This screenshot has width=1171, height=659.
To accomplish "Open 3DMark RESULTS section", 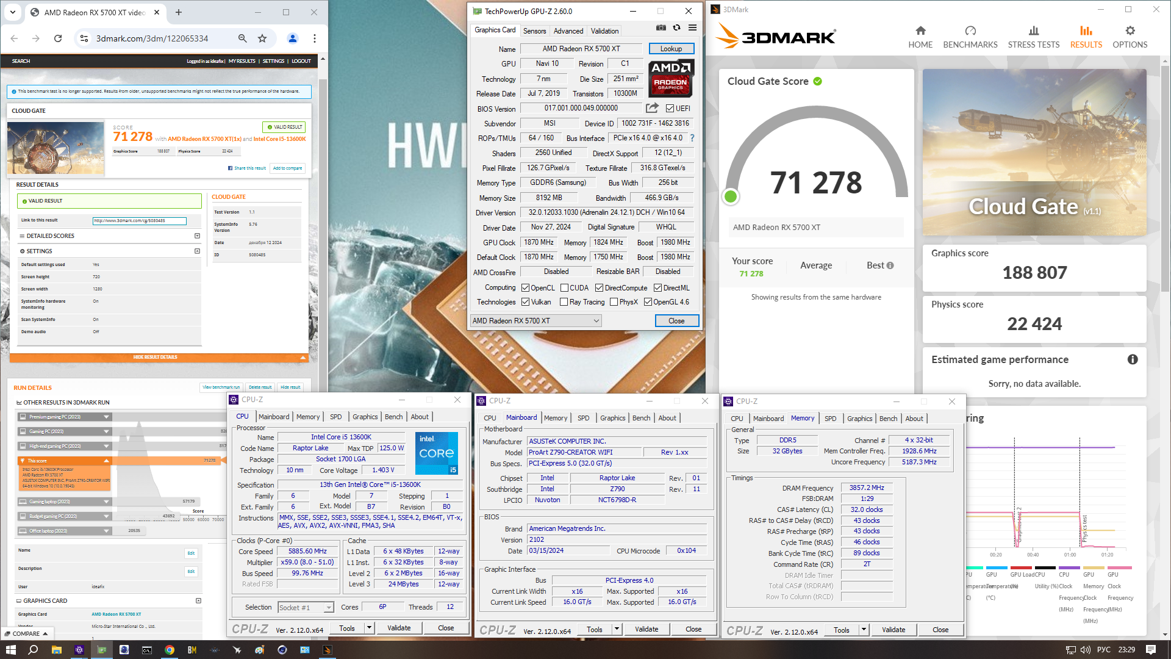I will point(1086,37).
